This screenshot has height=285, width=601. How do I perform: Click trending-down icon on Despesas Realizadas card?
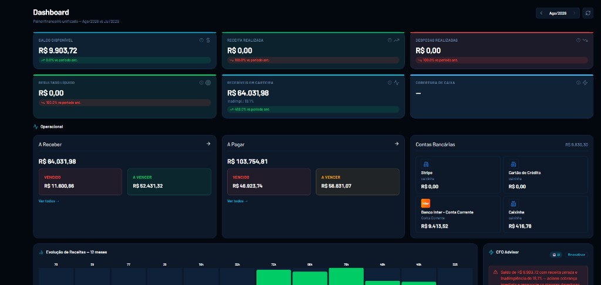click(x=585, y=40)
